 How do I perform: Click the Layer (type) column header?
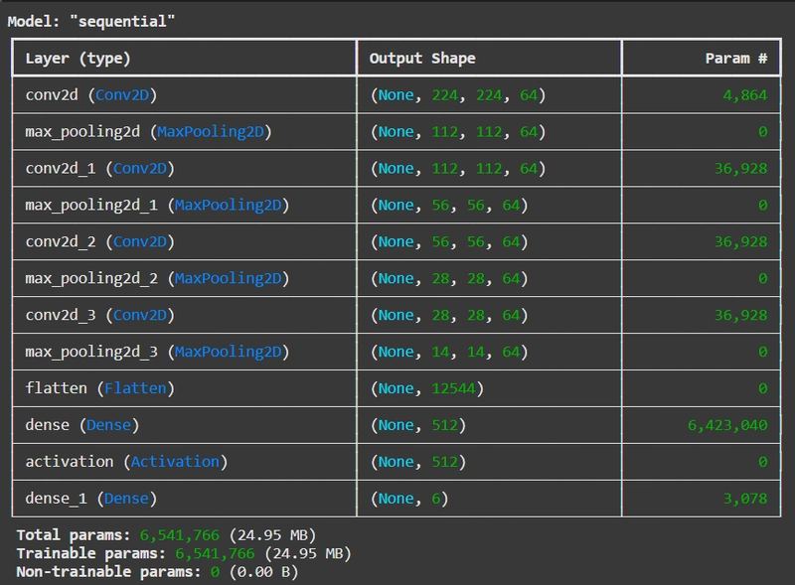tap(79, 59)
